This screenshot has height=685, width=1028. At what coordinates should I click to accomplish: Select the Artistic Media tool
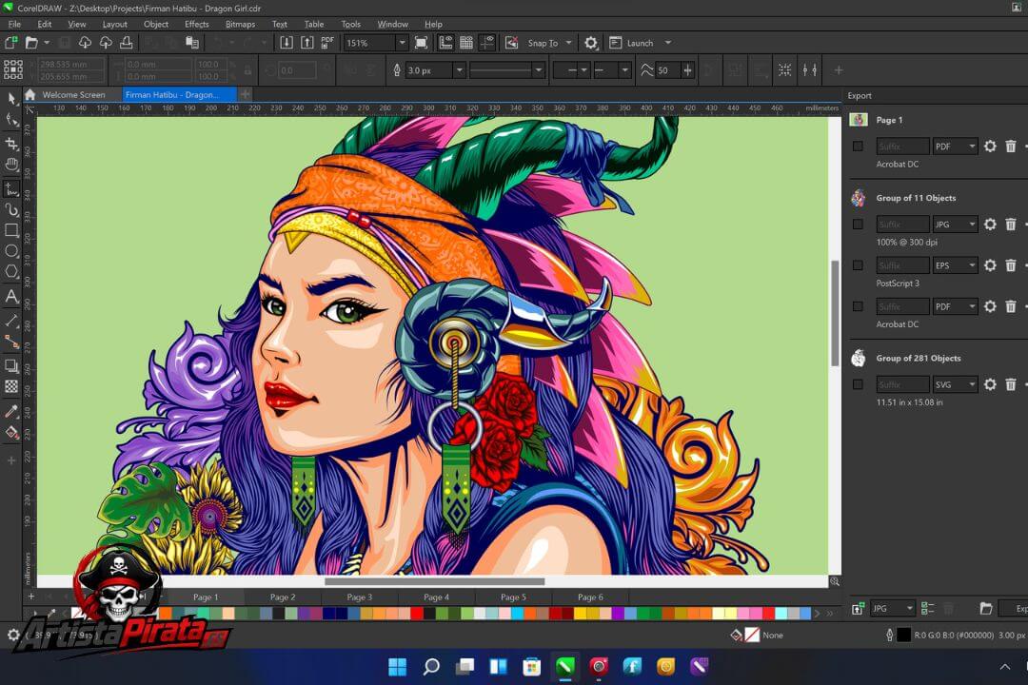(x=11, y=209)
